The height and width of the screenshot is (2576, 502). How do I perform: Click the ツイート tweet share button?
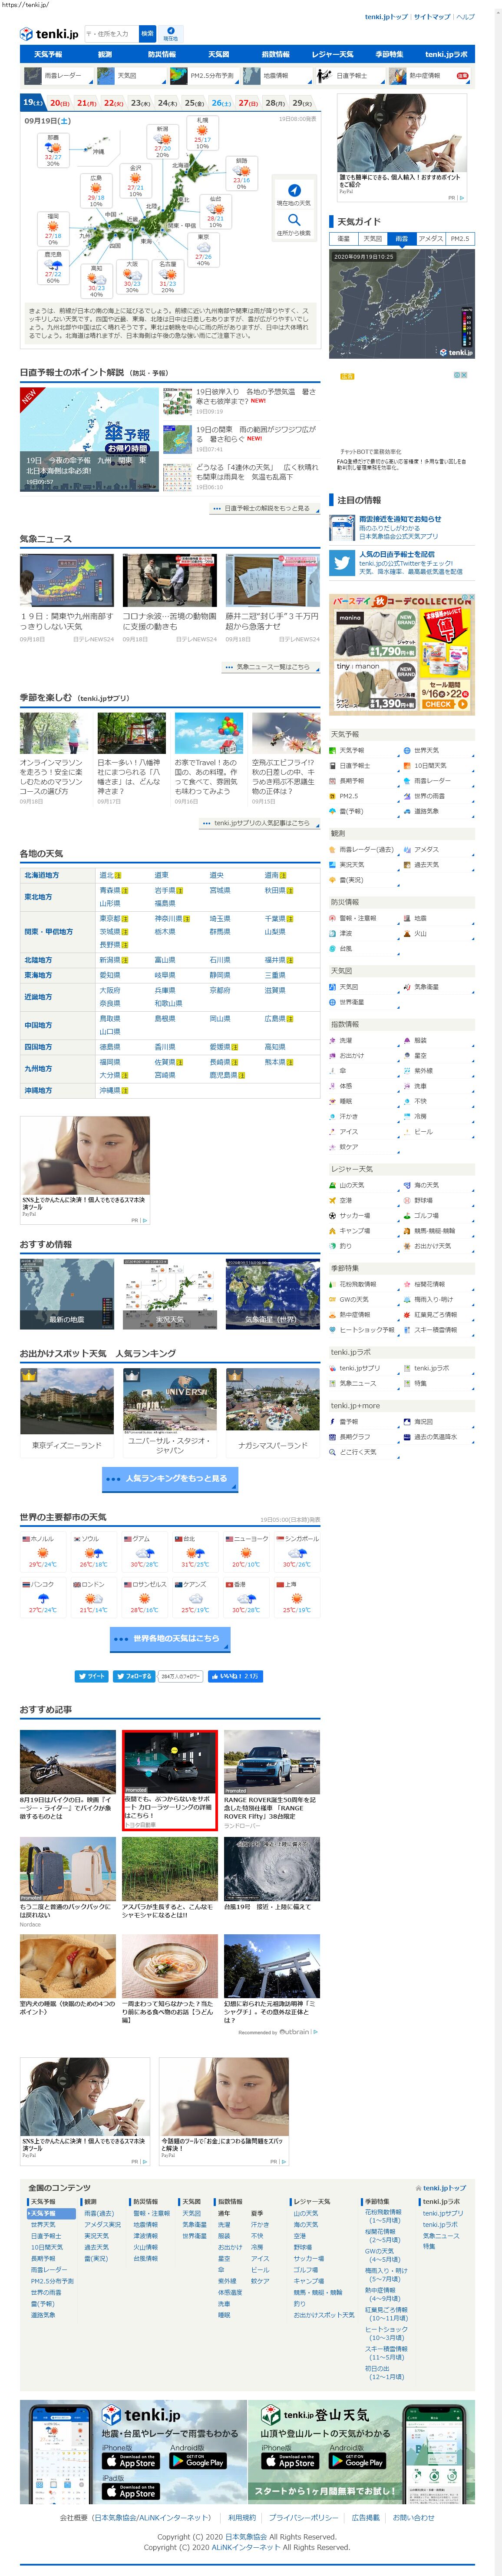(91, 1676)
